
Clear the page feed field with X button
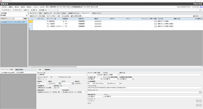pyautogui.click(x=197, y=101)
